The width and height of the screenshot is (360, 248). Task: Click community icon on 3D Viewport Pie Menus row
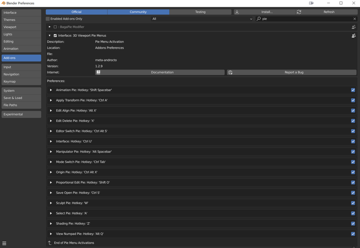(x=353, y=36)
